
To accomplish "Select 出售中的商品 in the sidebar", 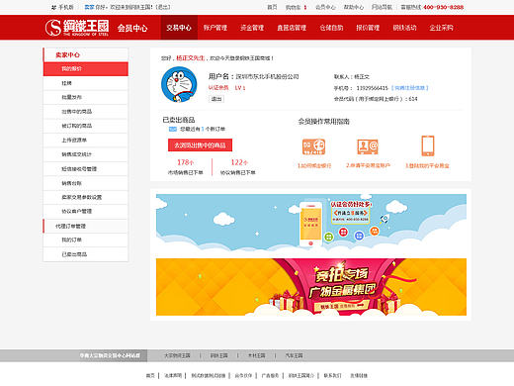I will (85, 112).
